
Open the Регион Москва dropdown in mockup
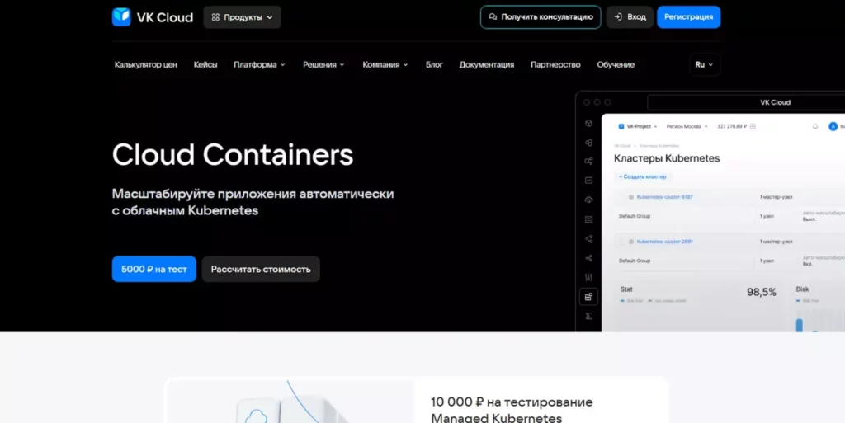pos(687,126)
